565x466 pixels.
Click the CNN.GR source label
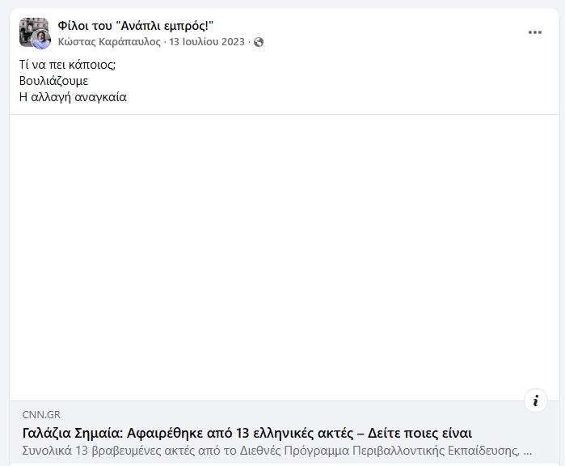41,415
